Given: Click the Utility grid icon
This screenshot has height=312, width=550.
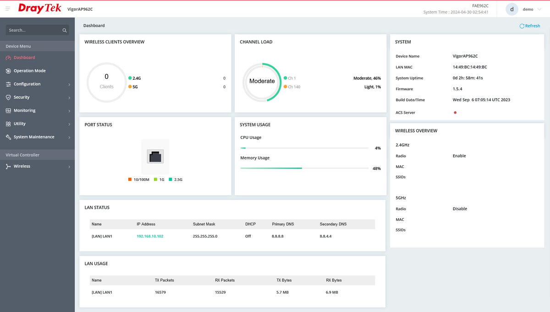Looking at the screenshot, I should [9, 124].
